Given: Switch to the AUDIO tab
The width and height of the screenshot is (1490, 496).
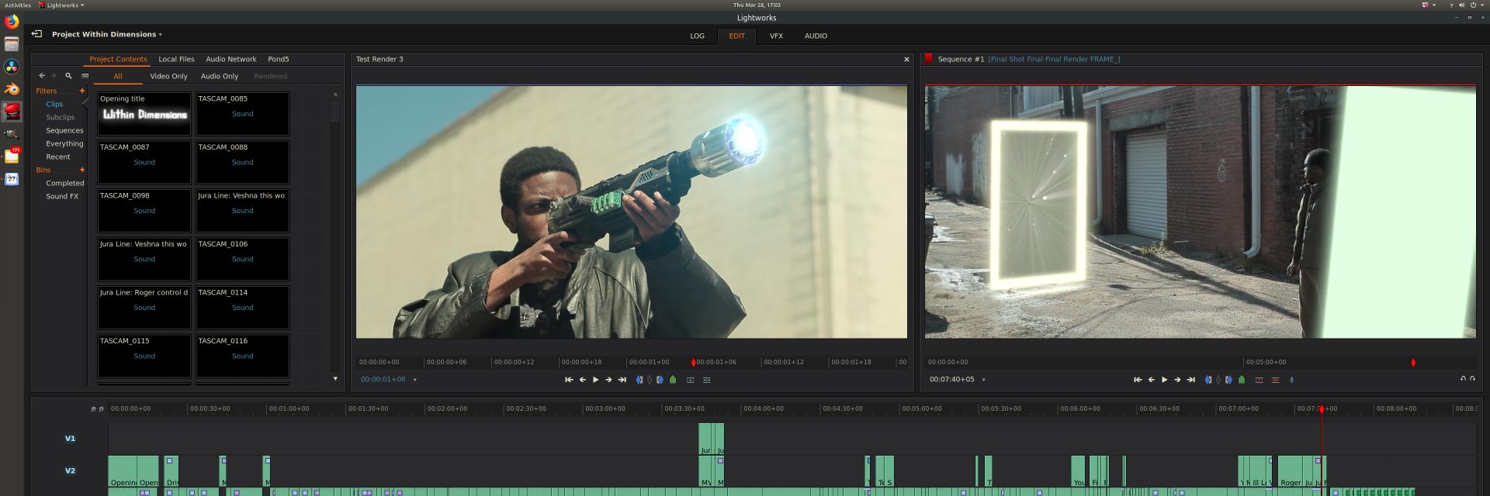Looking at the screenshot, I should 816,36.
